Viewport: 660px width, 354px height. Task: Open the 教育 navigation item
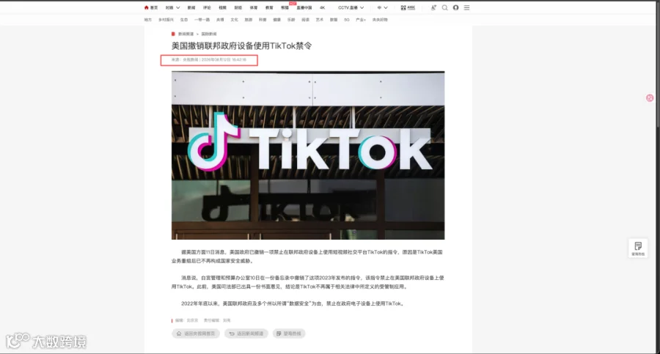pyautogui.click(x=269, y=7)
